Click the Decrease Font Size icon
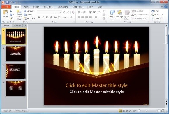 [x=68, y=13]
